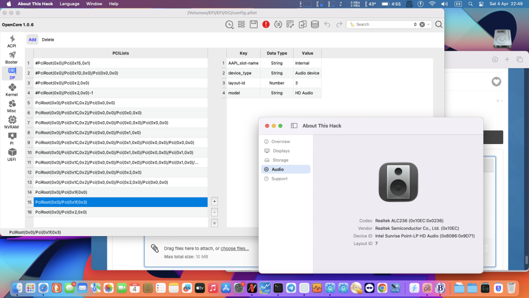Image resolution: width=529 pixels, height=298 pixels.
Task: Select row #PciRoot(0x0)/Pci(0x15,0x1)
Action: [121, 63]
